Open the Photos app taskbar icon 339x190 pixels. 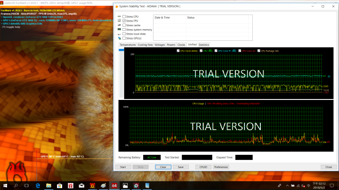tap(125, 185)
